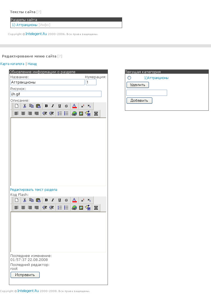Screen dimensions: 211x294
Task: Center text in Код Flash editor
Action: pos(23,208)
